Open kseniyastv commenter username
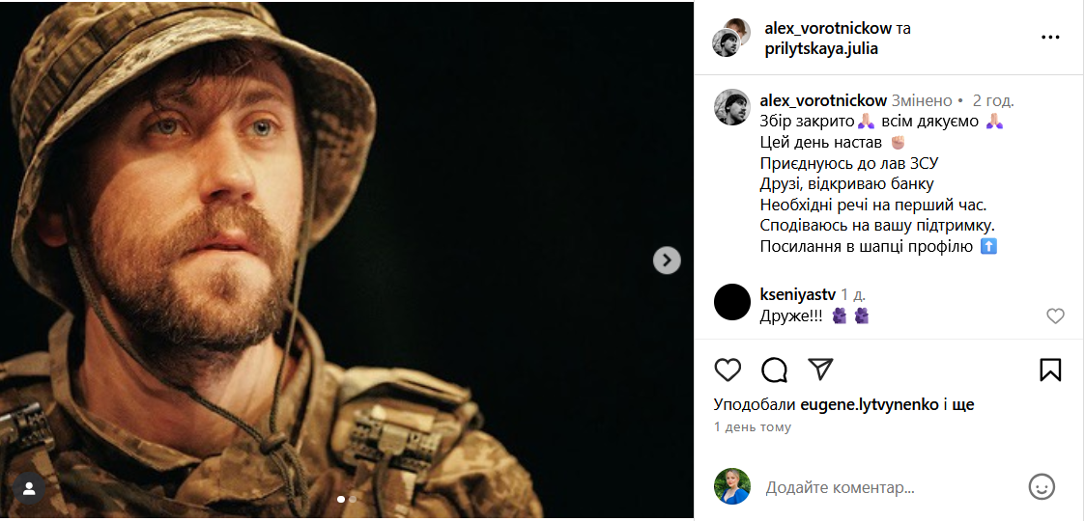1085x521 pixels. point(797,294)
